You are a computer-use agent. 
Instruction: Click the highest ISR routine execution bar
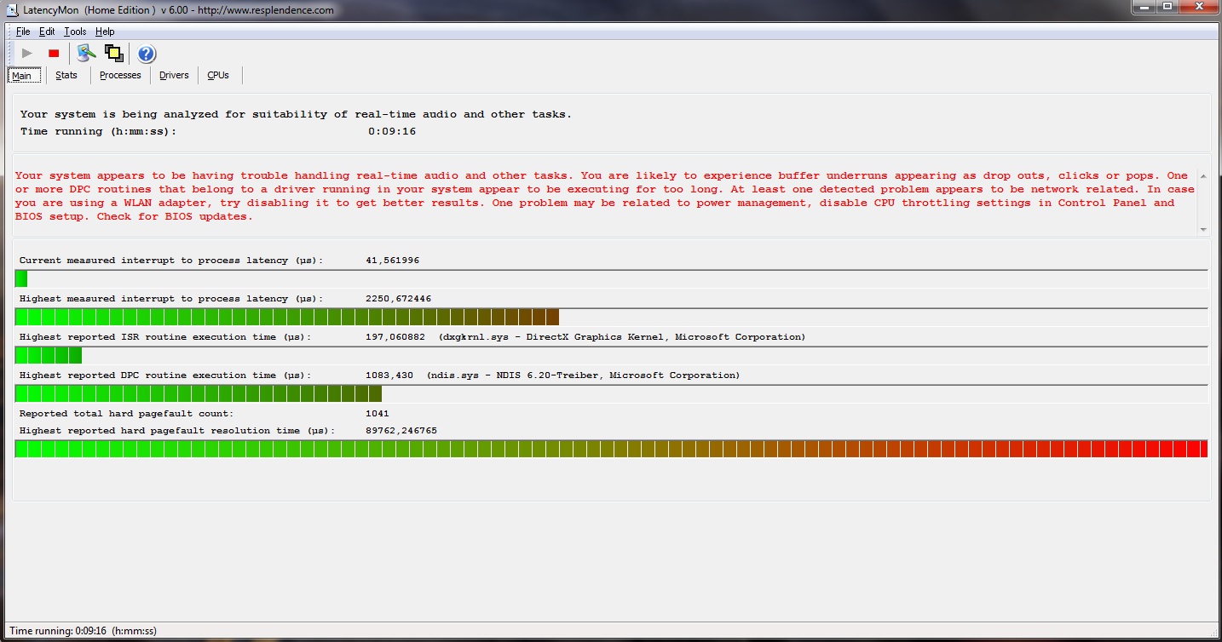tap(611, 355)
